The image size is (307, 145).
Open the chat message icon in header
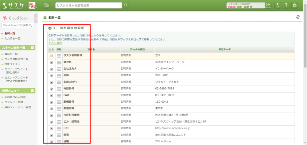coord(46,5)
